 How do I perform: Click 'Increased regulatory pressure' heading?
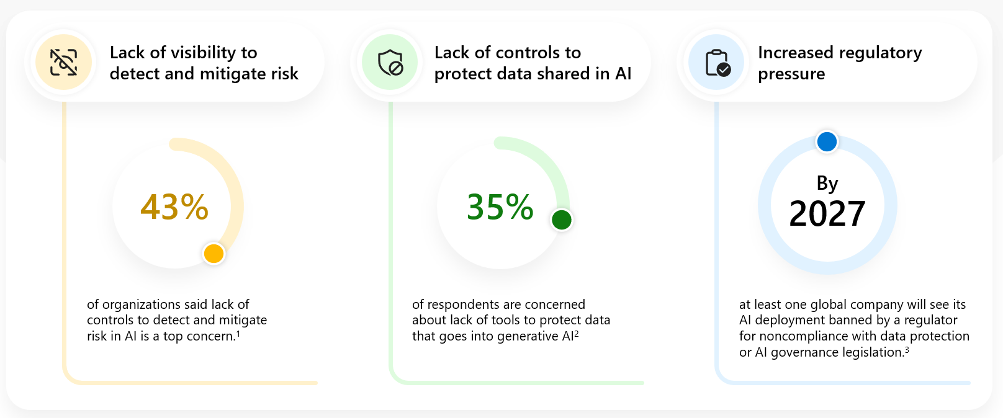(840, 63)
